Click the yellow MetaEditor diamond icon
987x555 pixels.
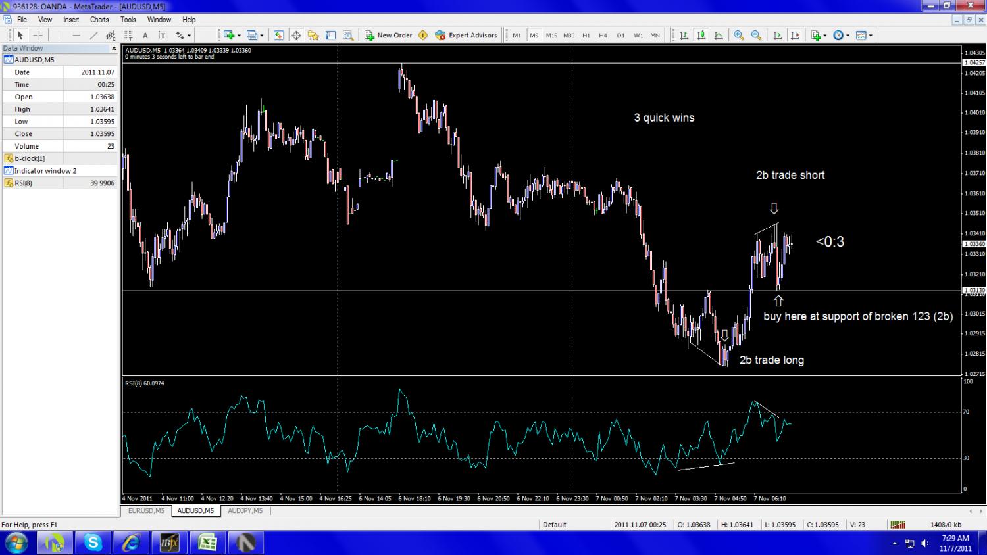(423, 35)
